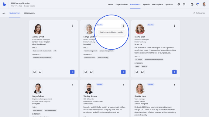Open the handshake meetings icon in header
The width and height of the screenshot is (209, 117).
click(x=179, y=4)
